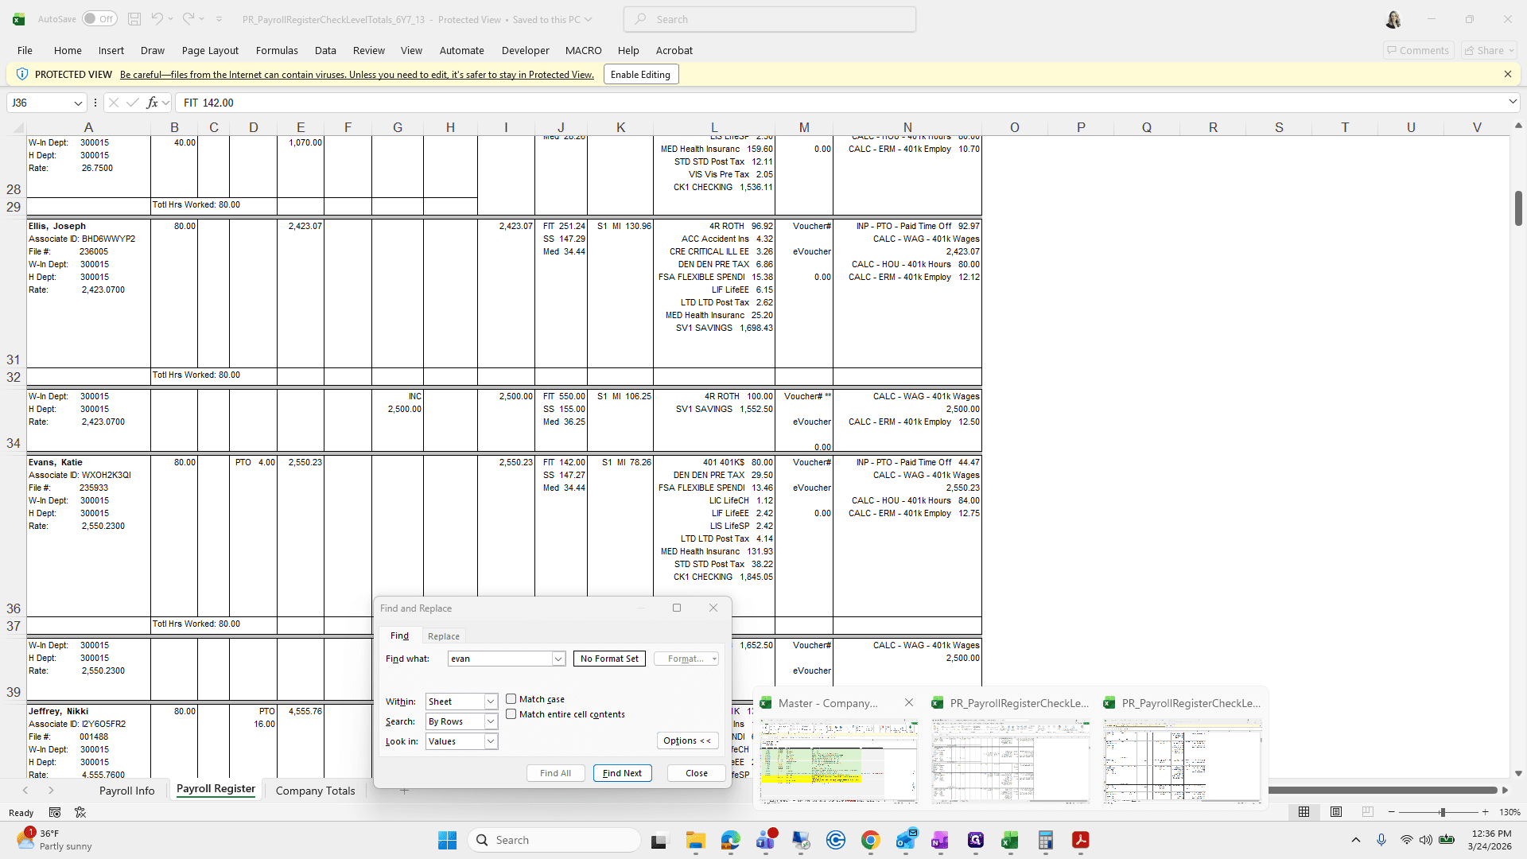Close the Protected View message bar
This screenshot has height=859, width=1527.
click(1507, 74)
